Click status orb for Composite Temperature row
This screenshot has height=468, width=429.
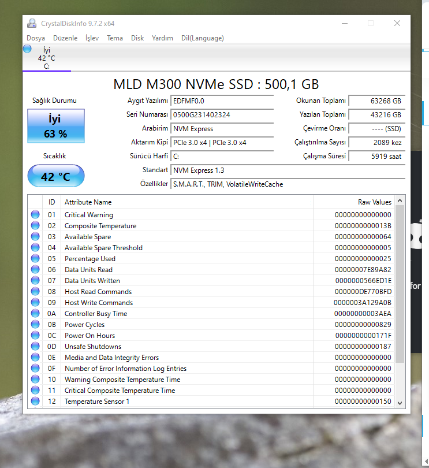pos(35,225)
